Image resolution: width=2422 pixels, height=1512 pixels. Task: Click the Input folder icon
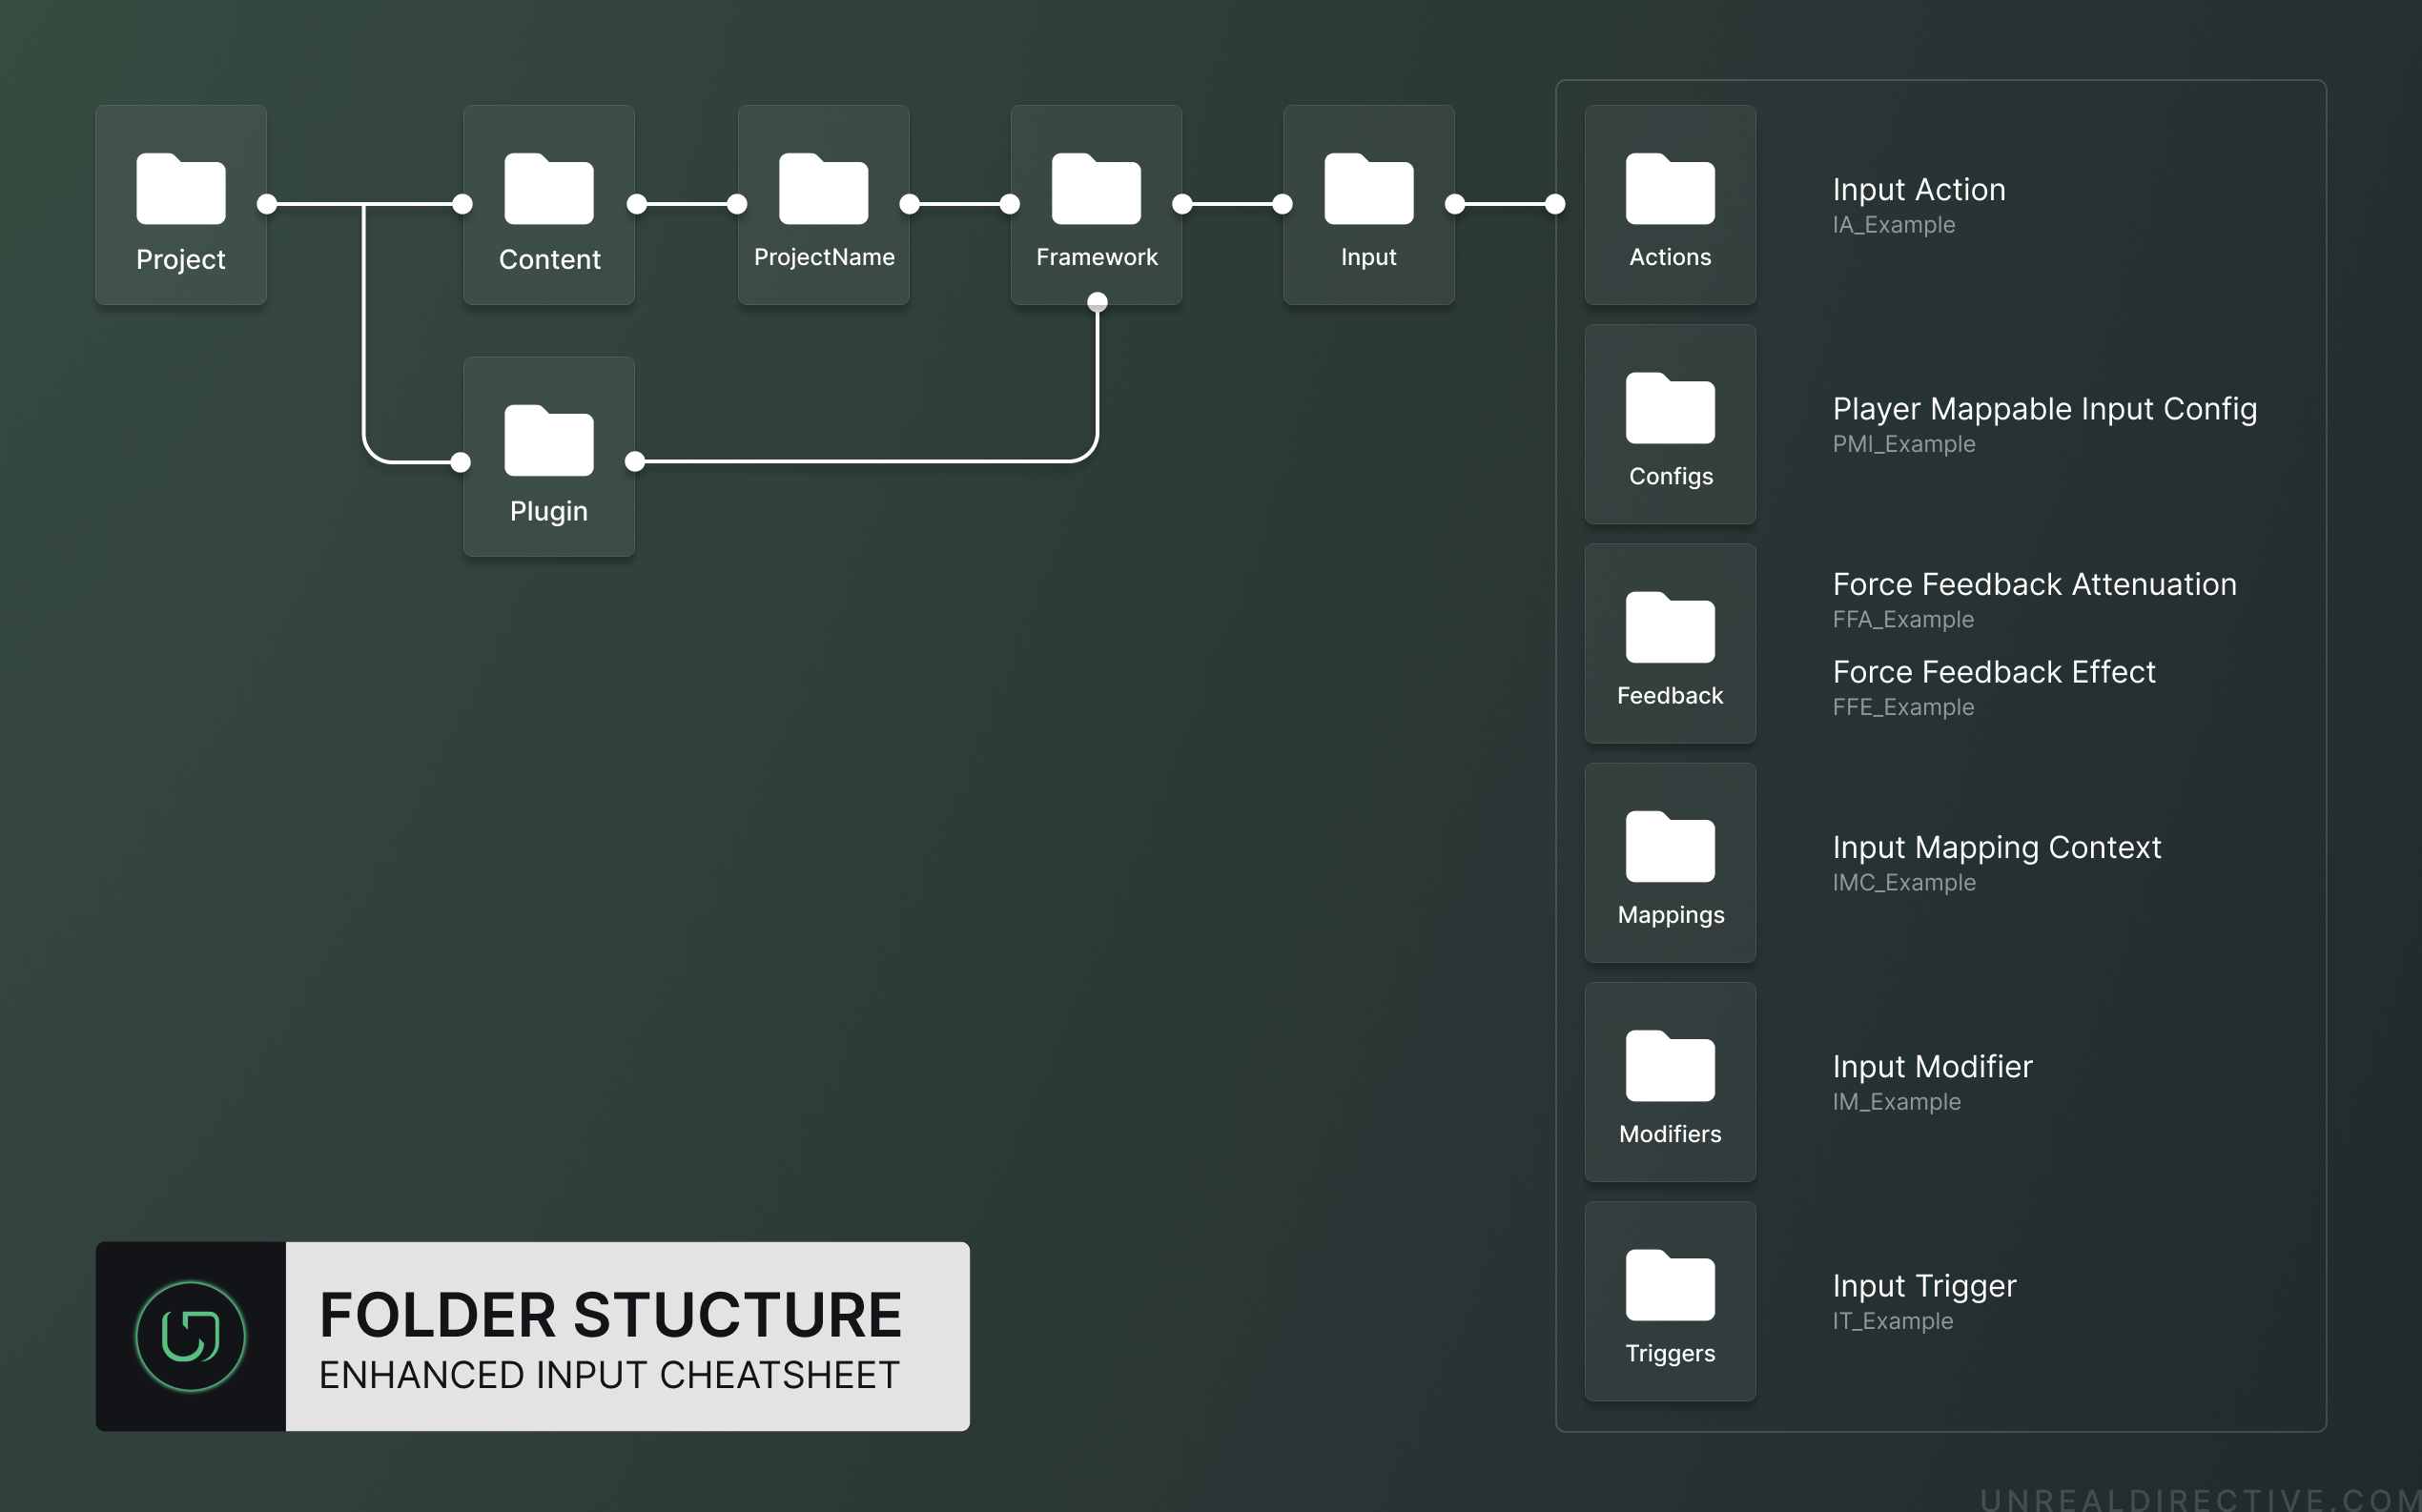click(1368, 189)
